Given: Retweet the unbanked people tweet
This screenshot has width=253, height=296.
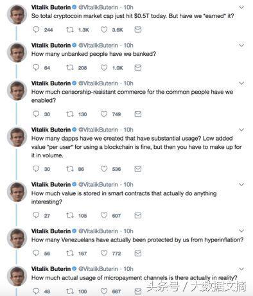Looking at the screenshot, I should pos(70,67).
